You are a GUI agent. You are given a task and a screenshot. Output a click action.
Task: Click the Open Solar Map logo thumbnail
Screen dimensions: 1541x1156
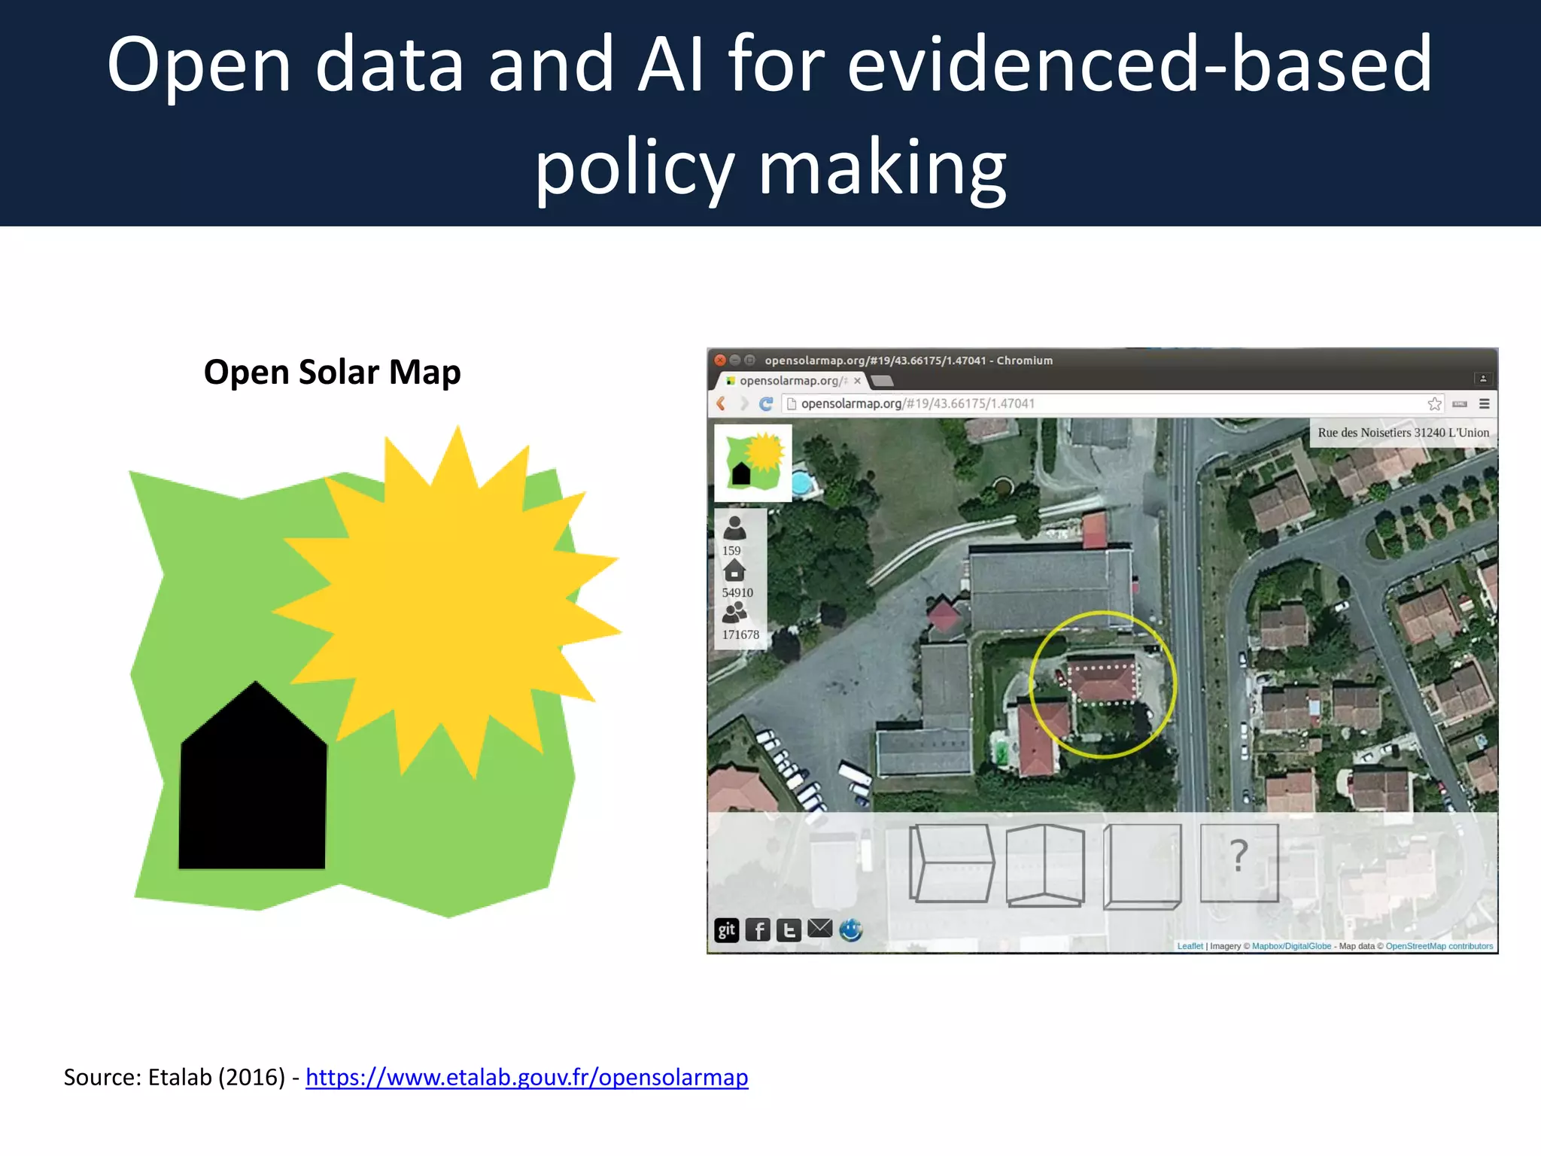753,463
